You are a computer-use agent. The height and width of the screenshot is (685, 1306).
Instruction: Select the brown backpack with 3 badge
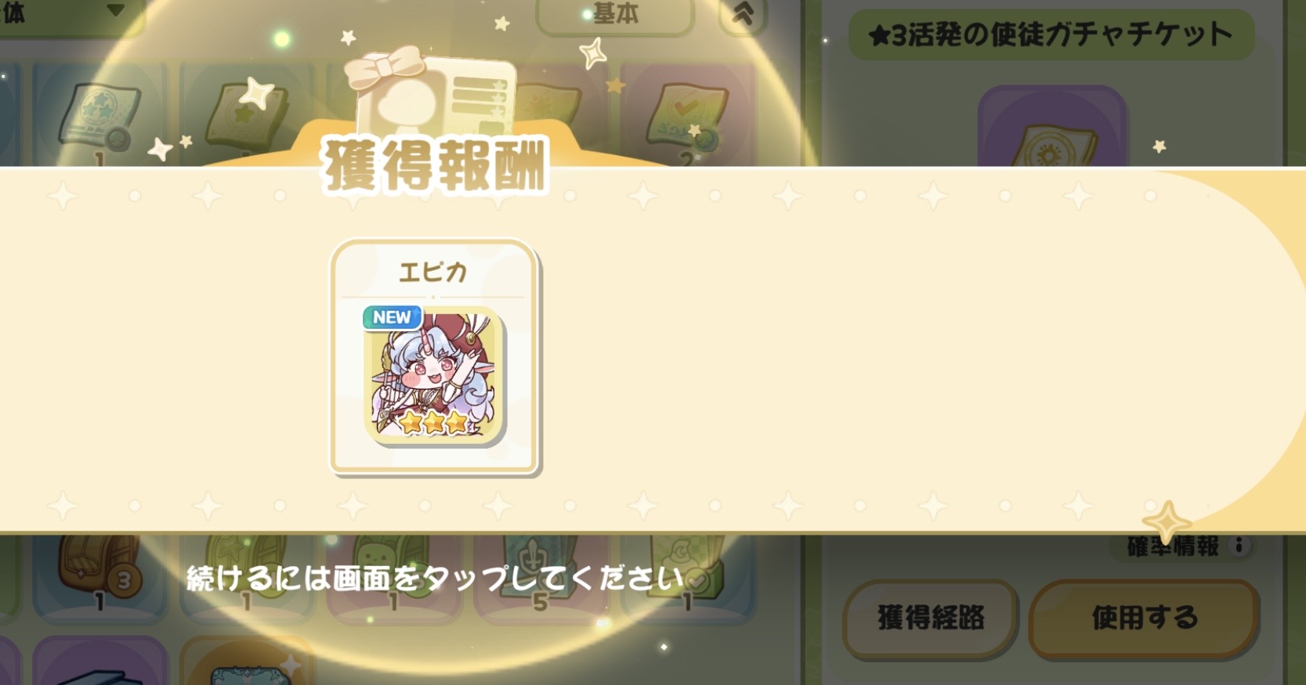click(x=99, y=575)
